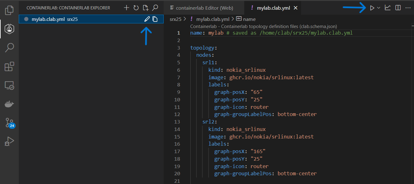Open the Remote Explorer view
The height and width of the screenshot is (184, 414).
[x=9, y=85]
